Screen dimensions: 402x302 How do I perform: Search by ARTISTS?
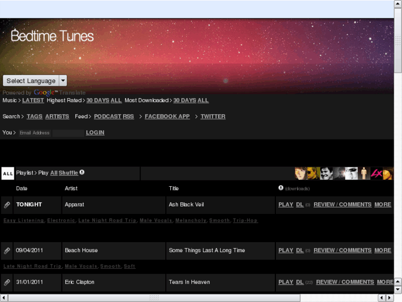click(x=57, y=116)
